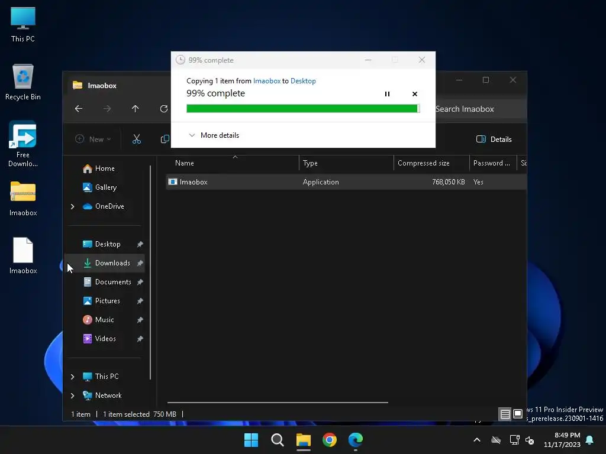606x454 pixels.
Task: Sort by Password column header
Action: 493,163
